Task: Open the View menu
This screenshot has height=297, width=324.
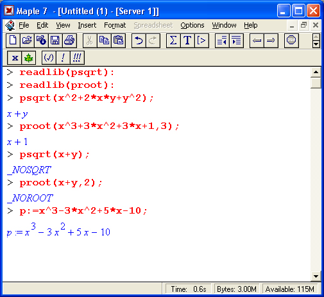Action: pos(63,25)
